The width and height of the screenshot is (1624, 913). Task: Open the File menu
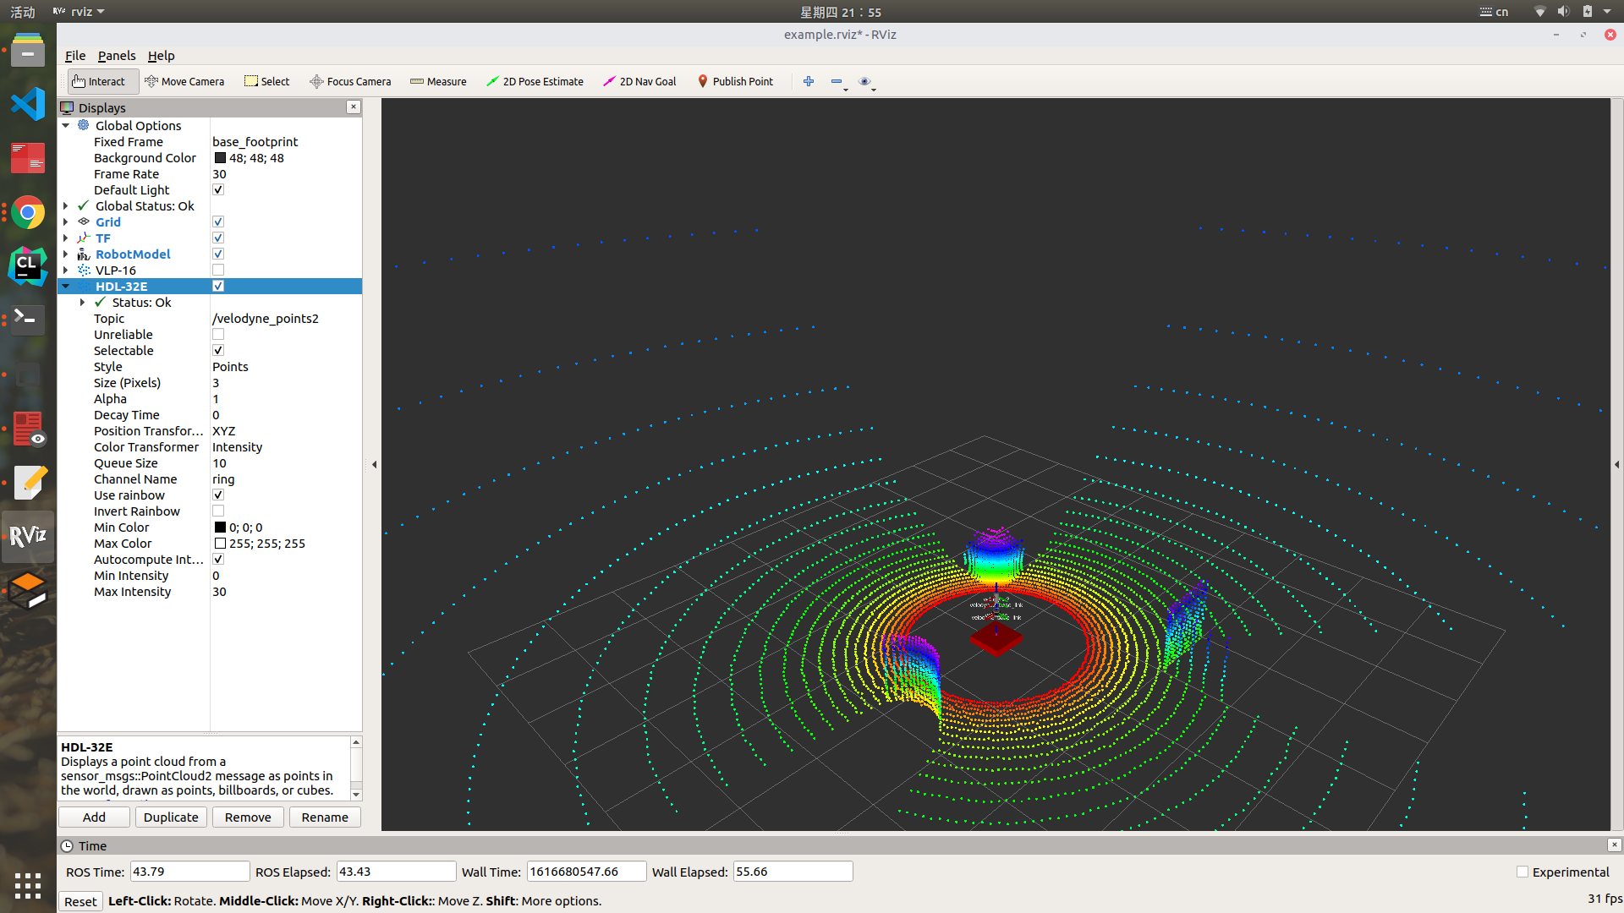(75, 56)
